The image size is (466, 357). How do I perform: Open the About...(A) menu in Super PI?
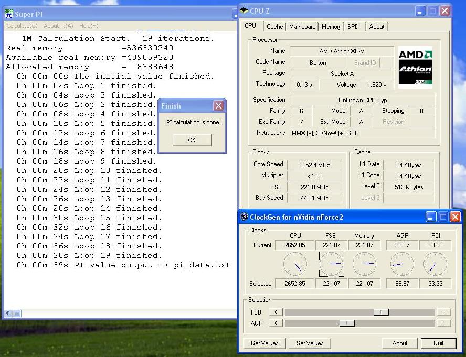(58, 26)
